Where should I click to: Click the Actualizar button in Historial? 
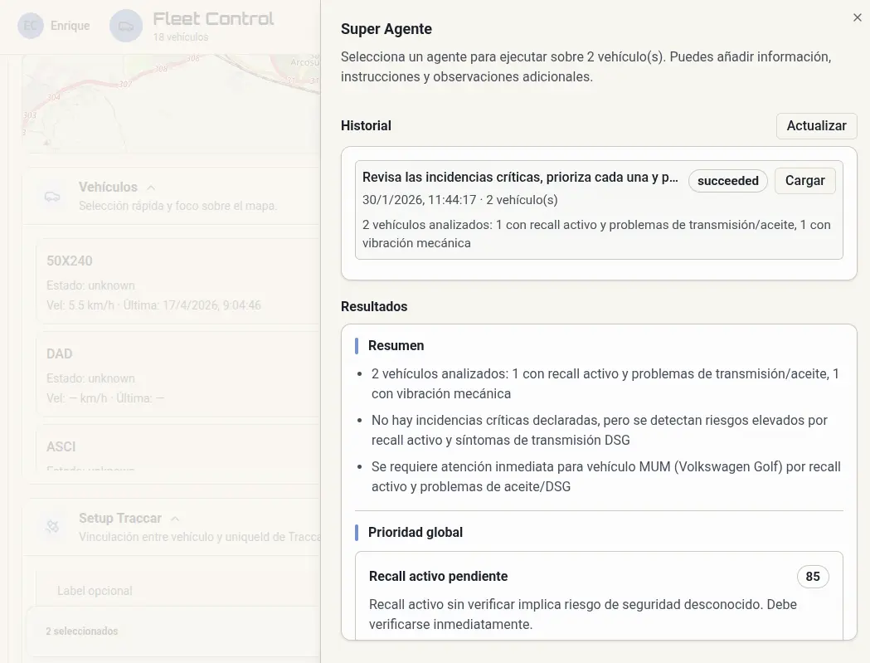[816, 125]
